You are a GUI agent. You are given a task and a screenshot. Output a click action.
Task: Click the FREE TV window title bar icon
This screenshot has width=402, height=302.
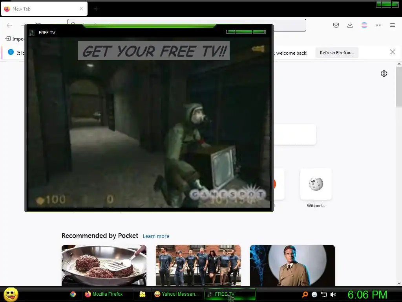point(32,33)
